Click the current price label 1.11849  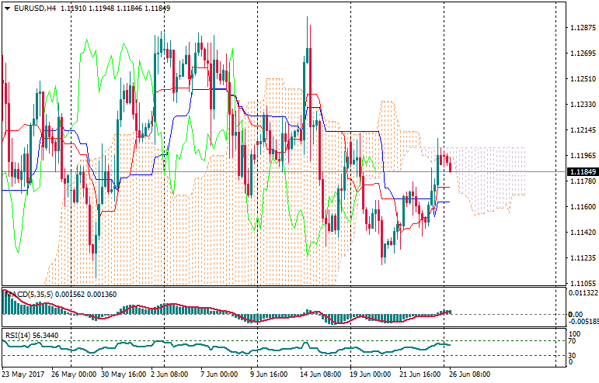pyautogui.click(x=582, y=171)
